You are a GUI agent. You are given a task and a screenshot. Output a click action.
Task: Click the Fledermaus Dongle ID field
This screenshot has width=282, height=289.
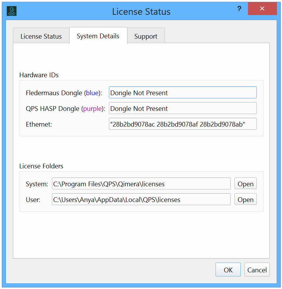click(x=183, y=93)
